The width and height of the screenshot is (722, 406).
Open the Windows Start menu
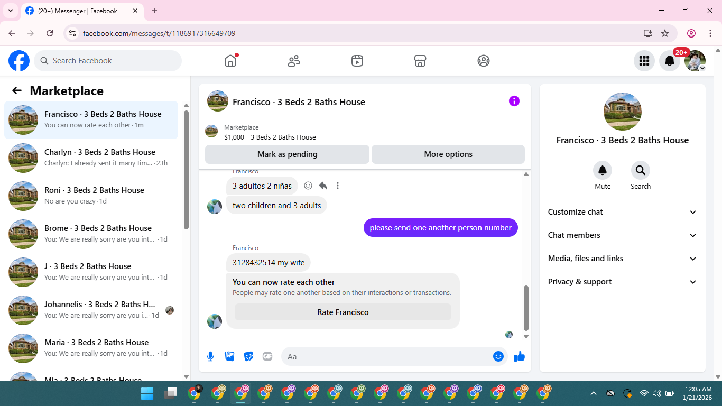click(147, 393)
